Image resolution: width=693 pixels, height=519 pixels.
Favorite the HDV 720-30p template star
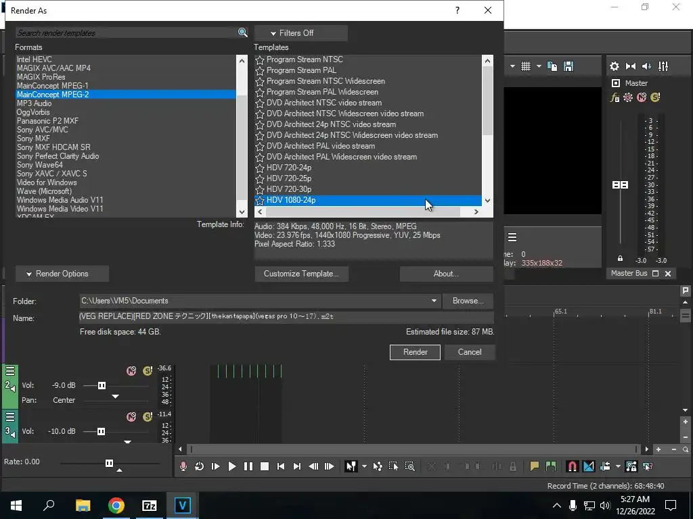(260, 189)
